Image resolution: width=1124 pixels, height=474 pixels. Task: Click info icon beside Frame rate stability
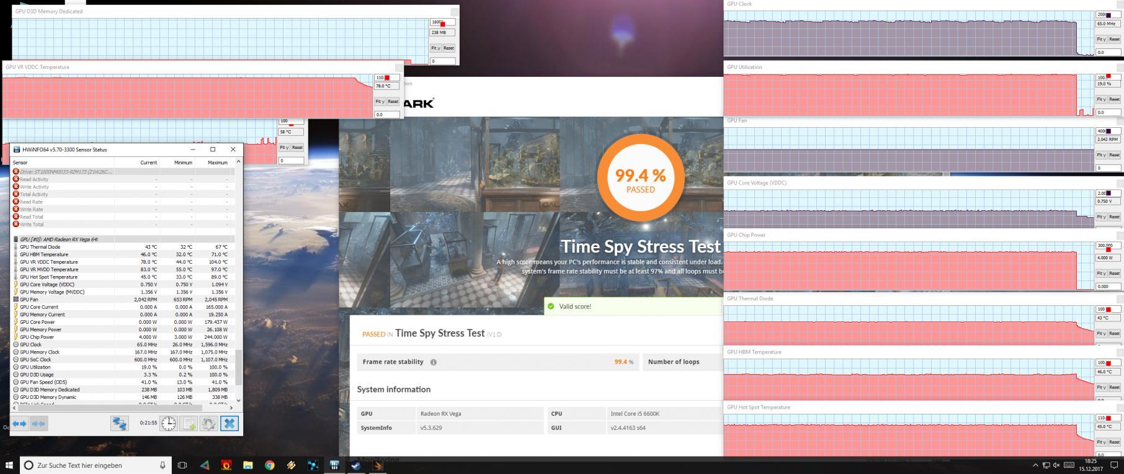433,362
